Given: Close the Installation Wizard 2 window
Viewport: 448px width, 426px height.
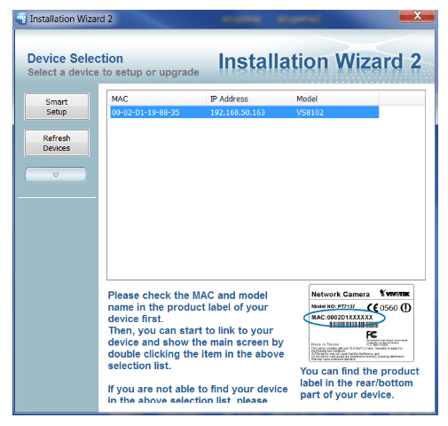Looking at the screenshot, I should click(x=417, y=16).
